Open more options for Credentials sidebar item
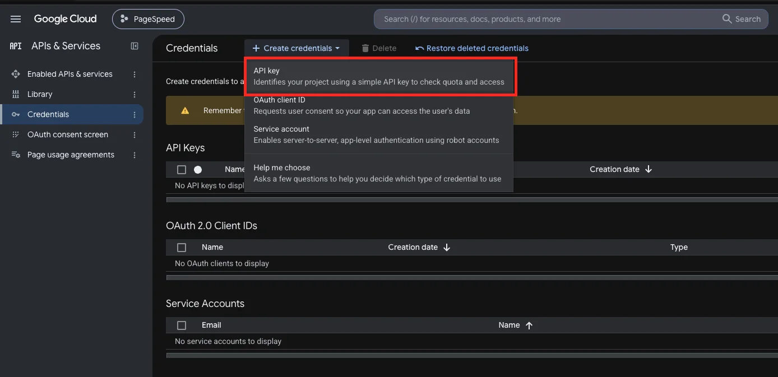 [135, 114]
